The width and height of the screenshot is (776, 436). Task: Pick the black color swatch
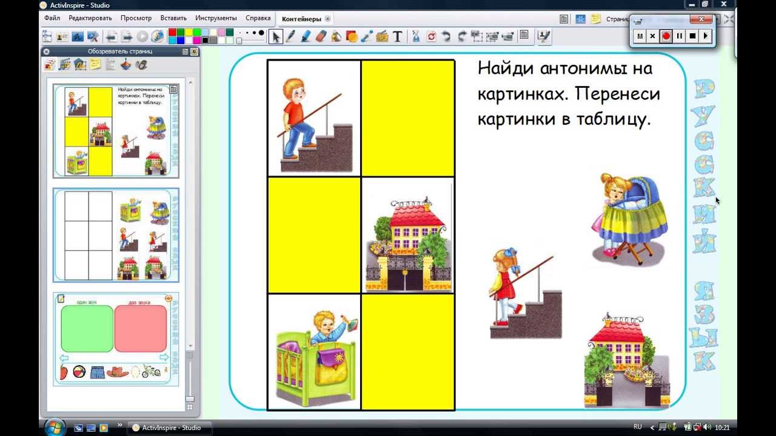(x=205, y=40)
